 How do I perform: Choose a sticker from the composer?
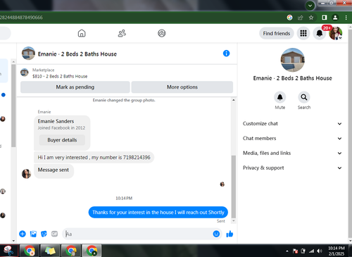[x=44, y=234]
